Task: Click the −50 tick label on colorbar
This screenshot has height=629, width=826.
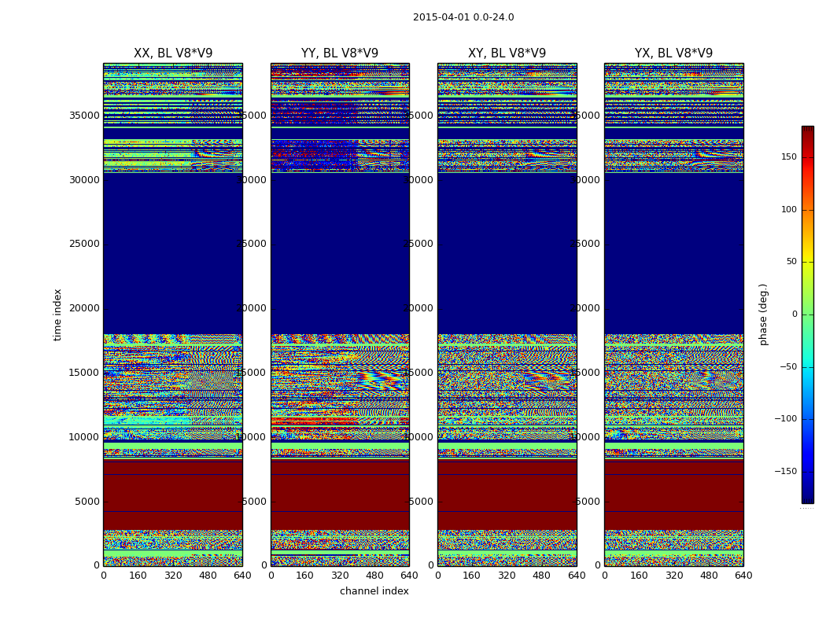Action: [788, 366]
